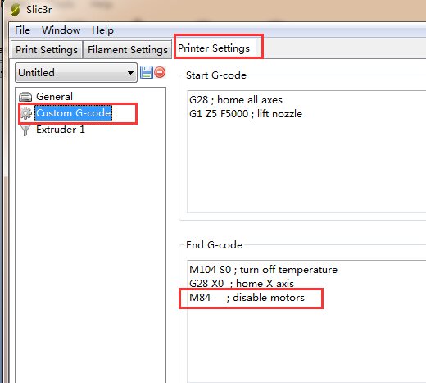Click the funnel icon beside Extruder 1
The width and height of the screenshot is (426, 383).
pyautogui.click(x=25, y=130)
